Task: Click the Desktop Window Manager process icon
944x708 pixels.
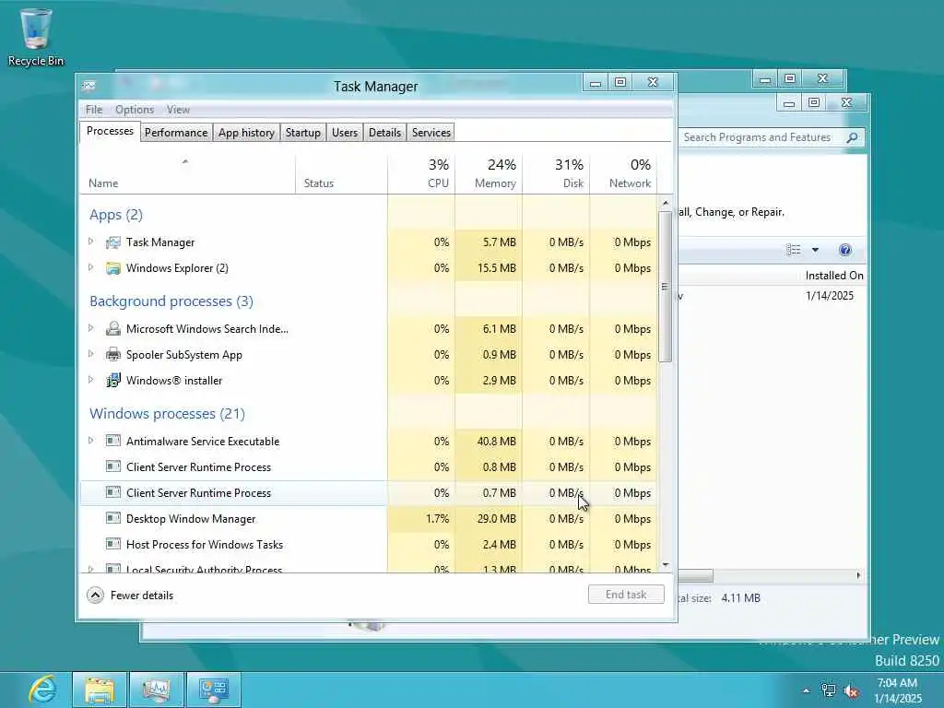Action: click(x=112, y=518)
